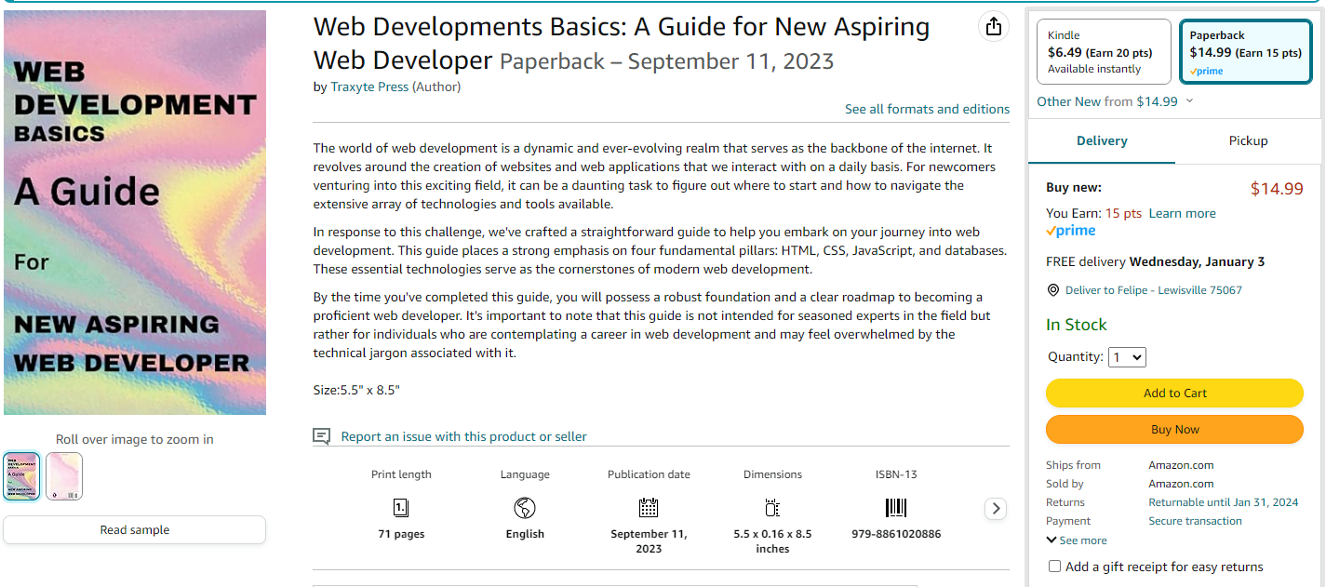Click the English language value

click(x=525, y=534)
